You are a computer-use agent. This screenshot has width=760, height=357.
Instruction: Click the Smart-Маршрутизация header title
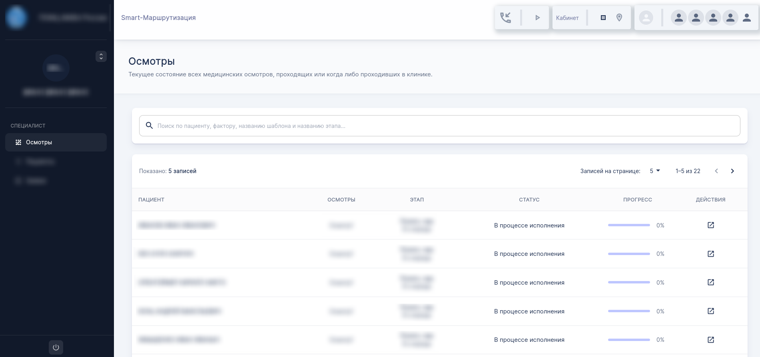(x=158, y=18)
